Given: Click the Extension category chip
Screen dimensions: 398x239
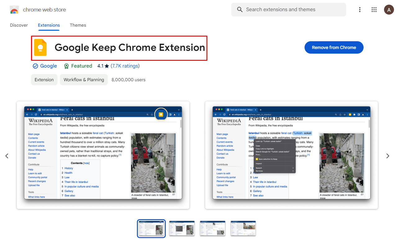Looking at the screenshot, I should tap(44, 80).
